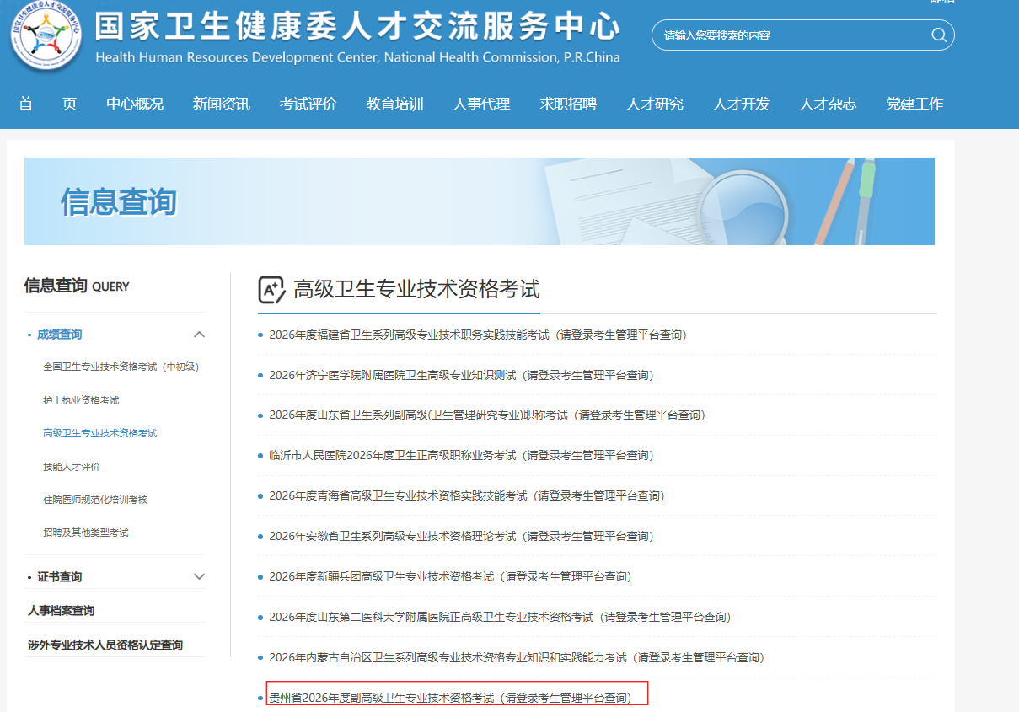Click the A+ exam heading icon

[271, 290]
